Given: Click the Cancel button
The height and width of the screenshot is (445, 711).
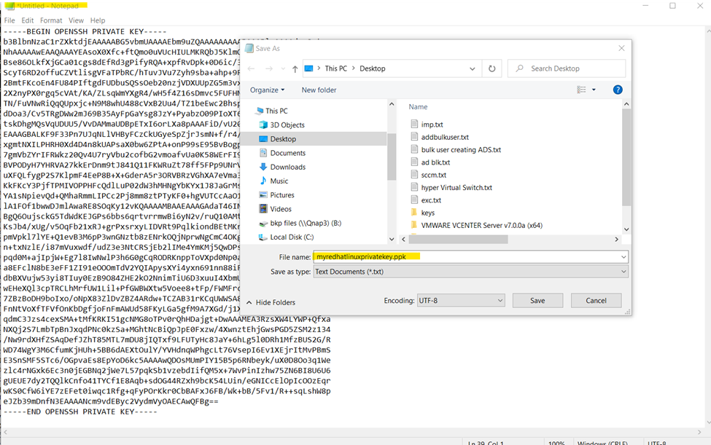Looking at the screenshot, I should (x=596, y=300).
